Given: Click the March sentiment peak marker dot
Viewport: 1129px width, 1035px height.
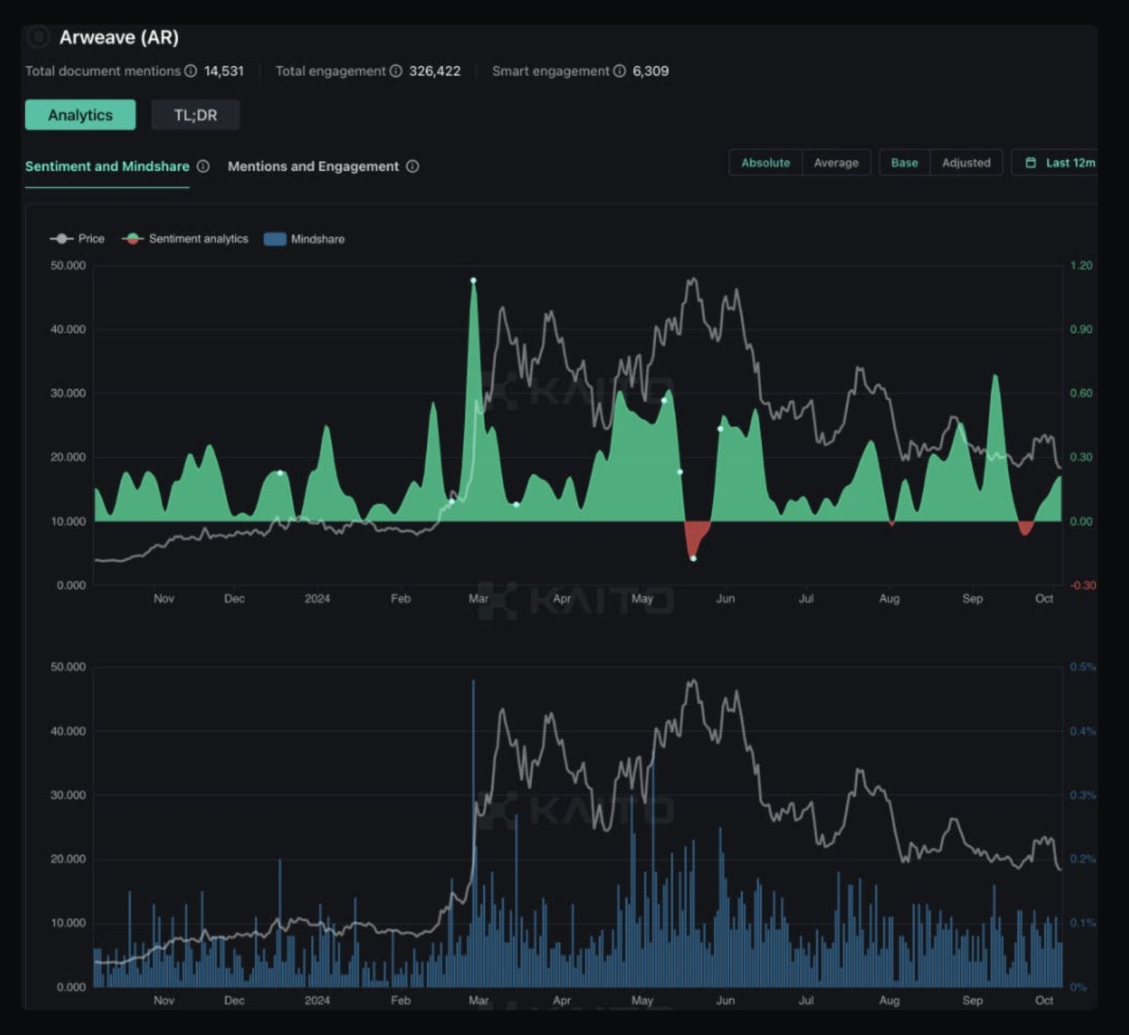Looking at the screenshot, I should coord(473,280).
